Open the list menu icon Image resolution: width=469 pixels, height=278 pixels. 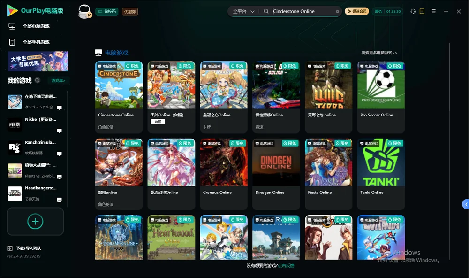tap(433, 11)
